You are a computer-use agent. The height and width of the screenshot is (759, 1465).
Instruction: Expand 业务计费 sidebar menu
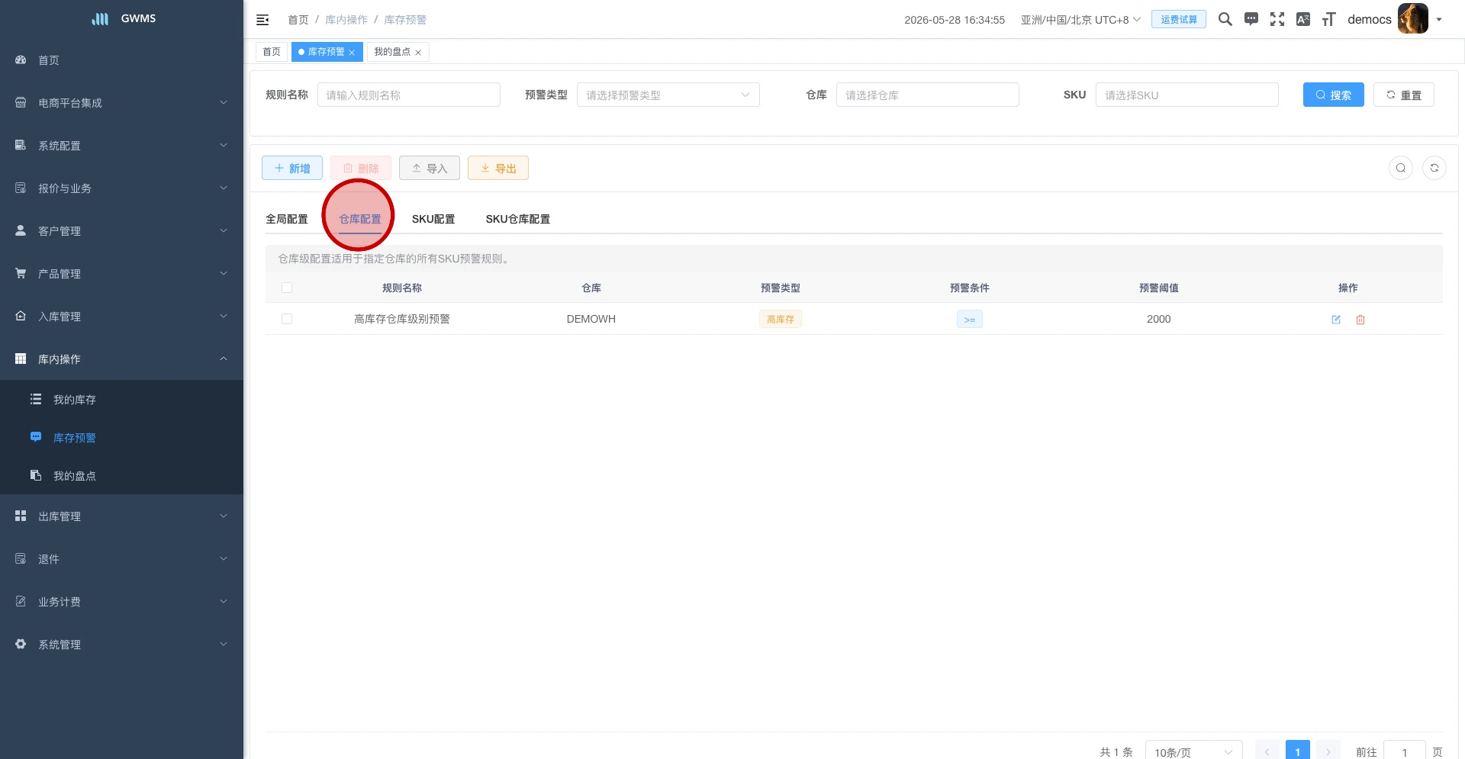coord(121,602)
